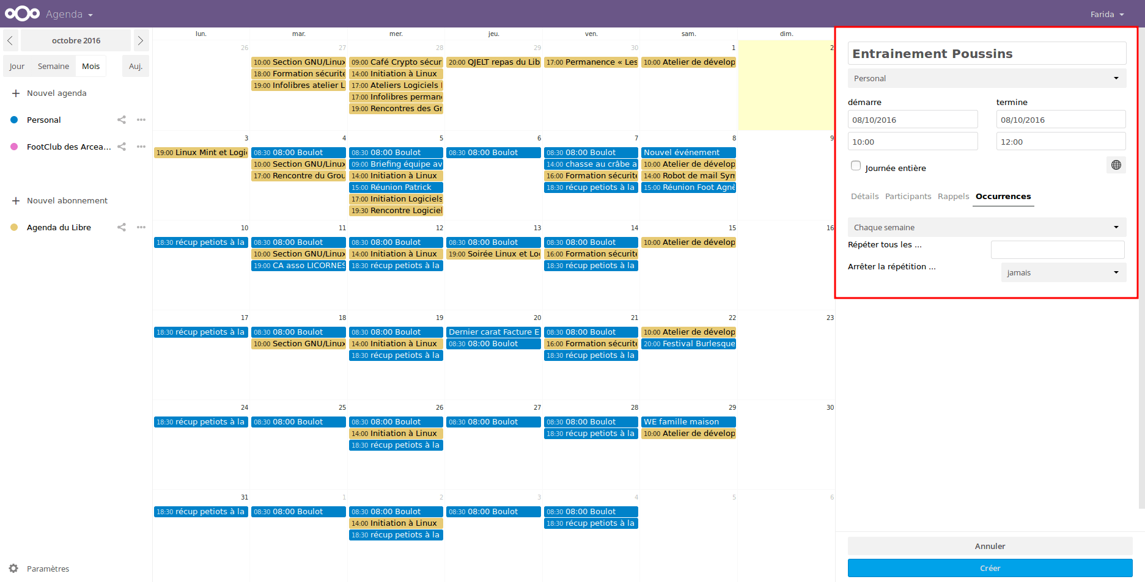
Task: Click the Créer button
Action: (990, 568)
